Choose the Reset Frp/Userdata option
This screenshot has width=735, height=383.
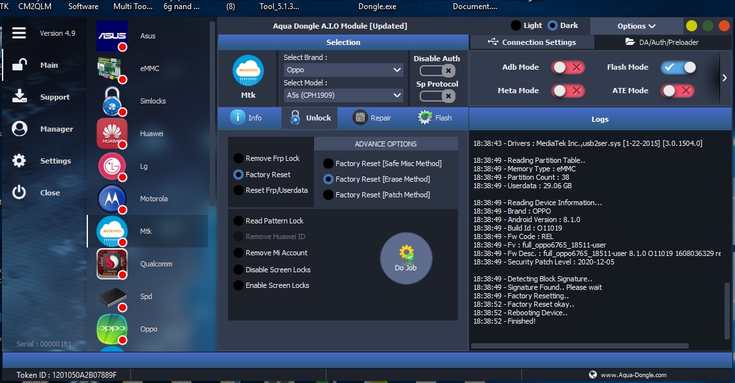pos(270,190)
